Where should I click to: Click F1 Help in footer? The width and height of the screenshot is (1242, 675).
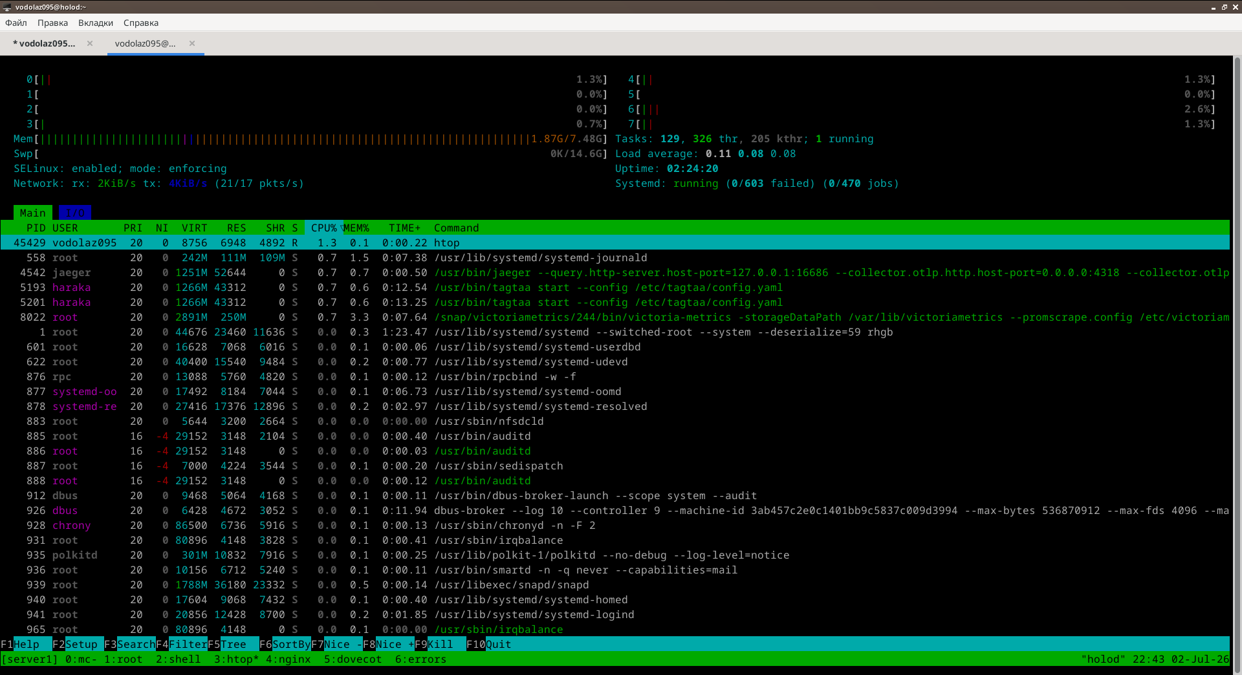[26, 644]
